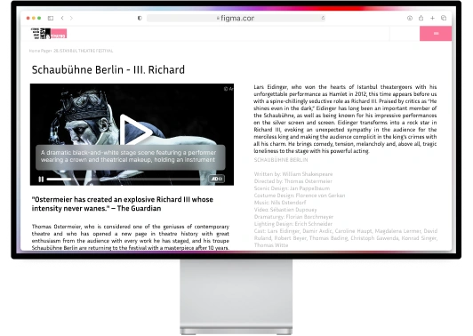Toggle the browser sidebar panel icon
The height and width of the screenshot is (336, 473).
(51, 18)
